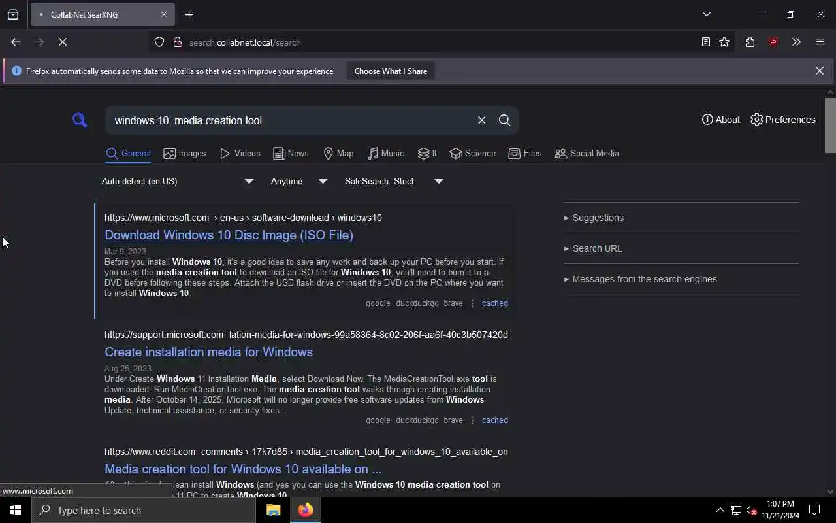The width and height of the screenshot is (836, 523).
Task: Stop loading the page
Action: tap(63, 42)
